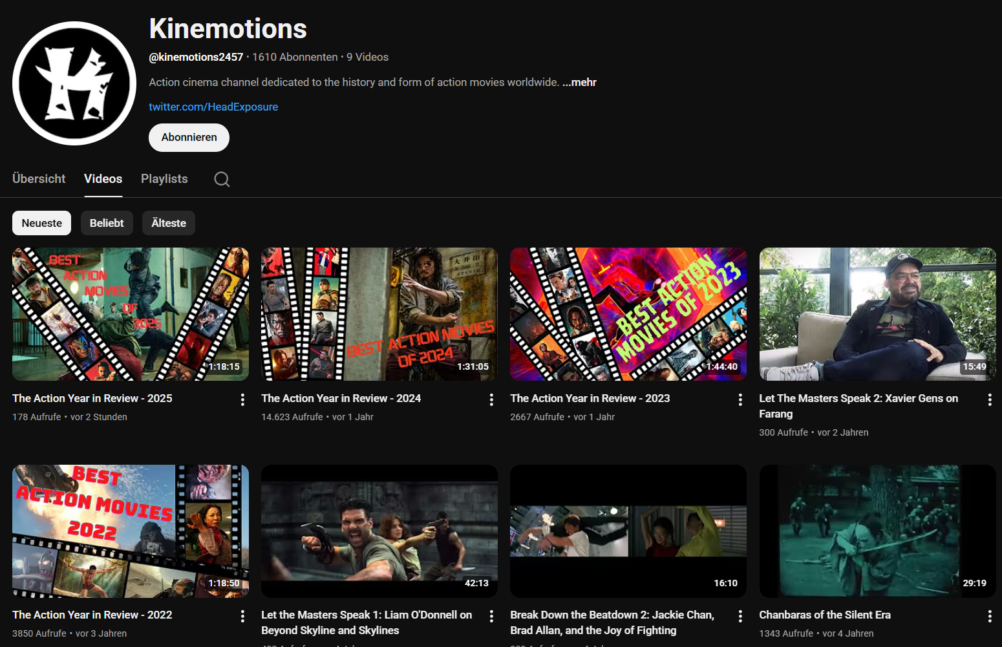Screen dimensions: 1002x647
Task: Play the 16:10 Jackie Chan beatdown thumbnail
Action: click(x=628, y=531)
